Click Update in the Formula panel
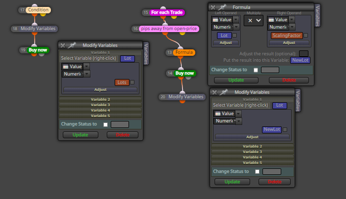The image size is (346, 199). [236, 80]
